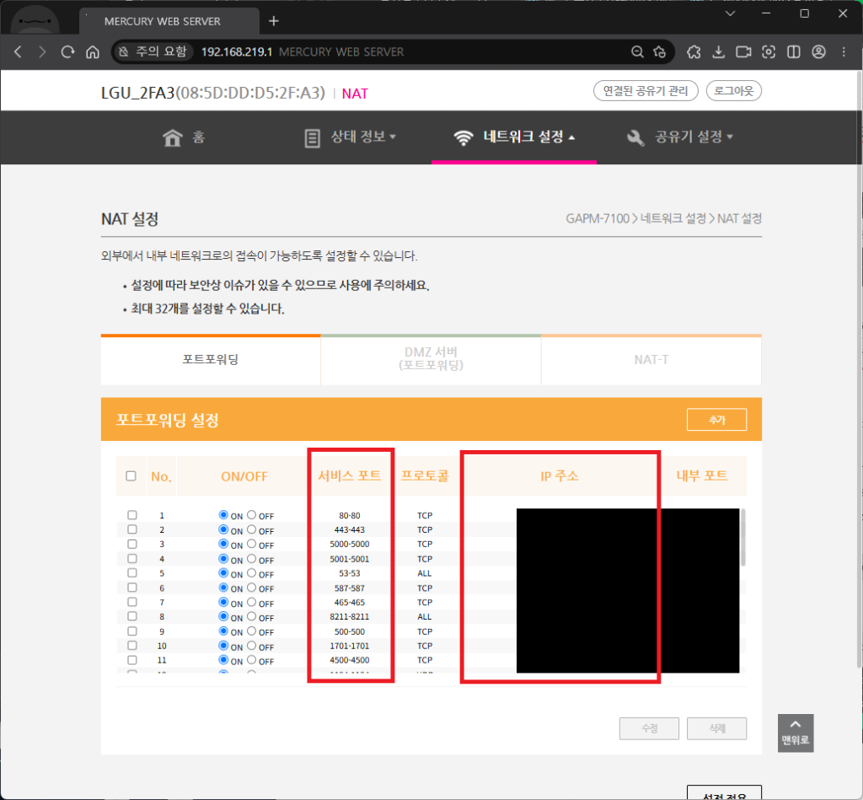
Task: Open the downloads icon
Action: [718, 51]
